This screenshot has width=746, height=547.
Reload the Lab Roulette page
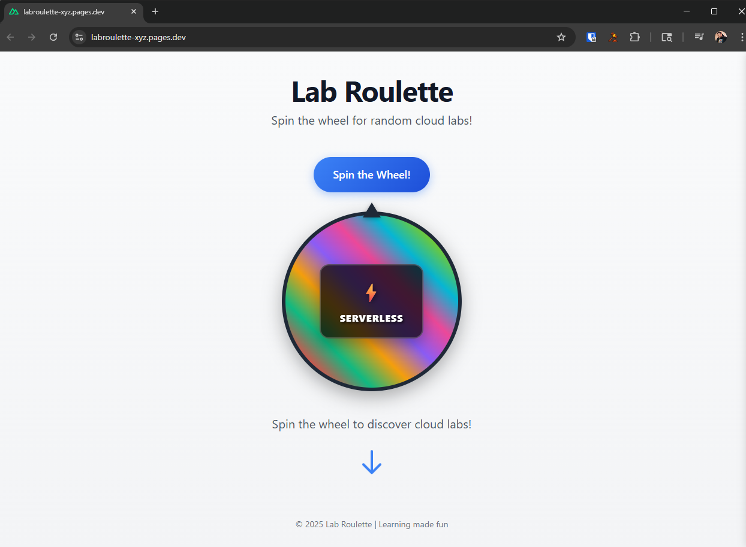(x=53, y=37)
